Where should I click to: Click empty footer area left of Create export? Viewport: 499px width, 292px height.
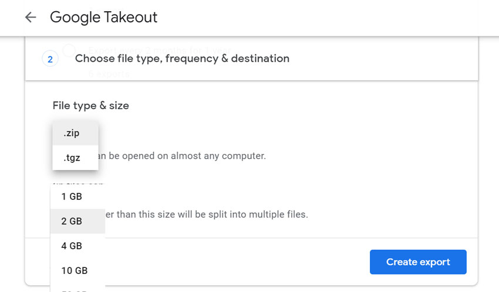coord(235,262)
